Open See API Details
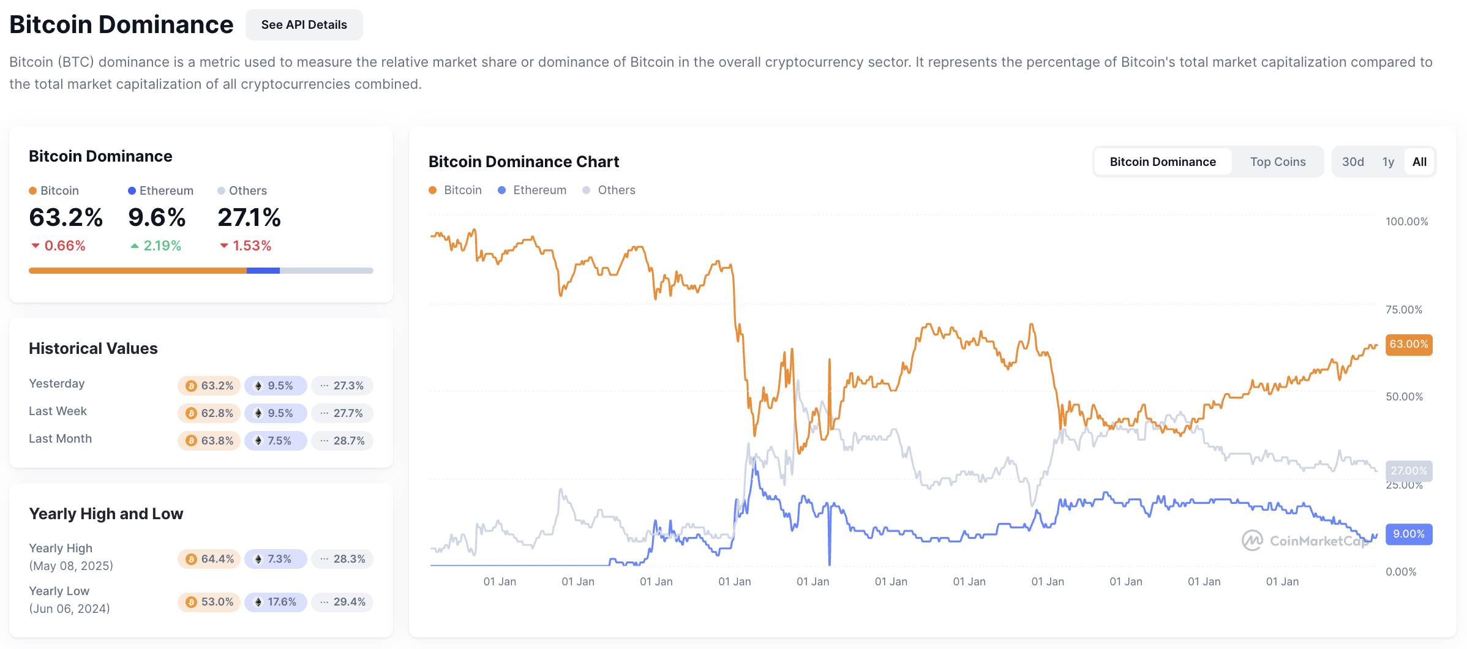 [x=304, y=24]
